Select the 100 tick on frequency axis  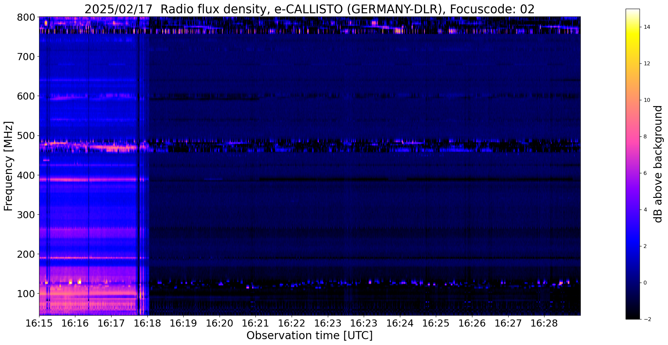click(x=26, y=294)
